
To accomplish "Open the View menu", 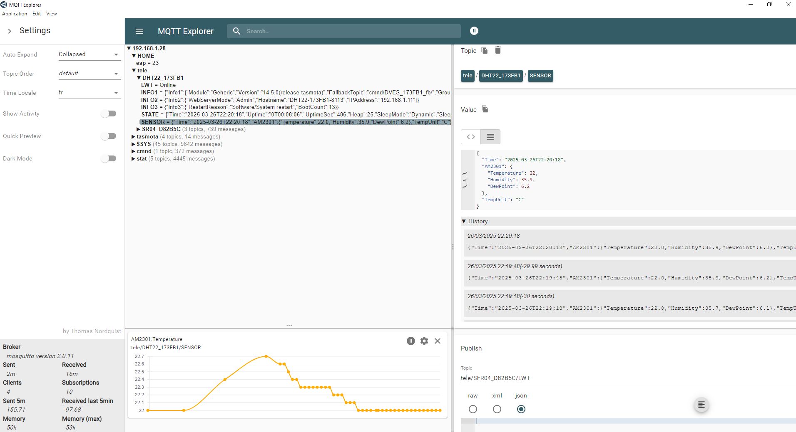I will pyautogui.click(x=52, y=14).
